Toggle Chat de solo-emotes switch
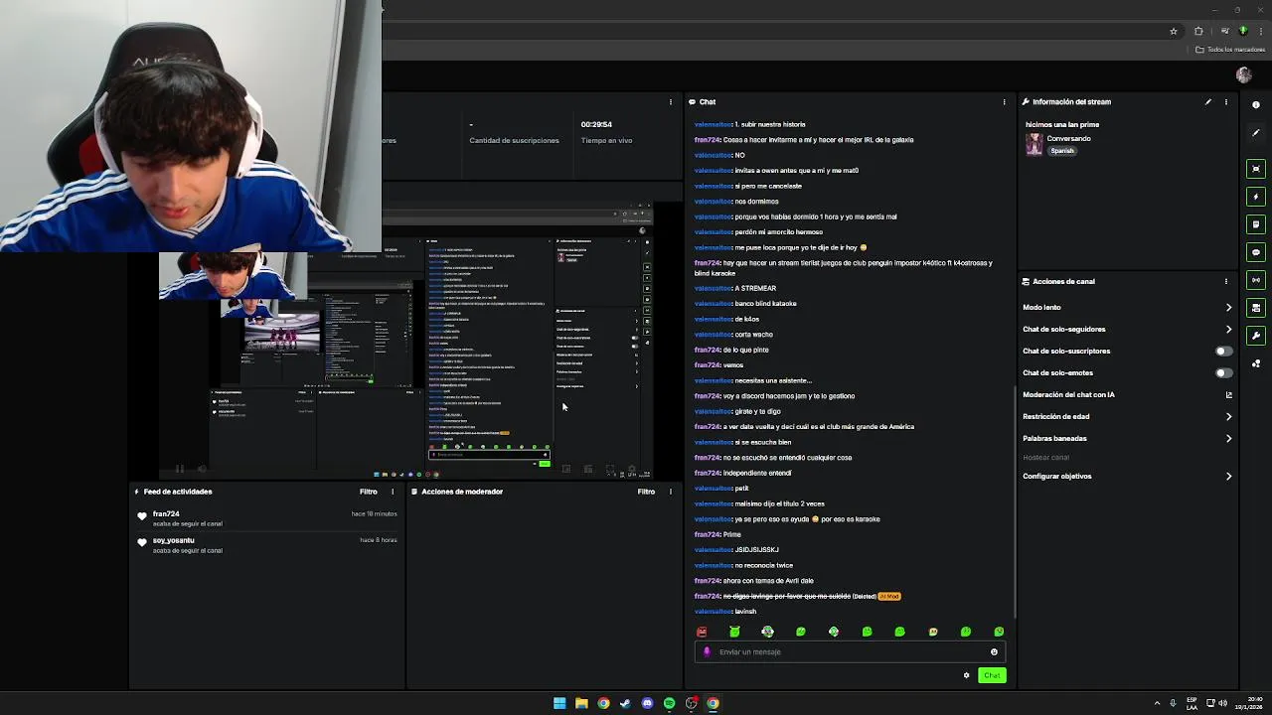This screenshot has width=1272, height=715. (1224, 372)
